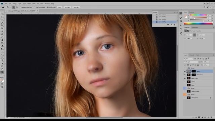Open the Character panel icon
Screen dimensions: 215x121
pyautogui.click(x=181, y=29)
